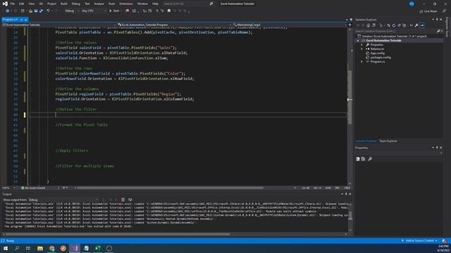
Task: Expand the Properties node in Solution Explorer
Action: 362,45
